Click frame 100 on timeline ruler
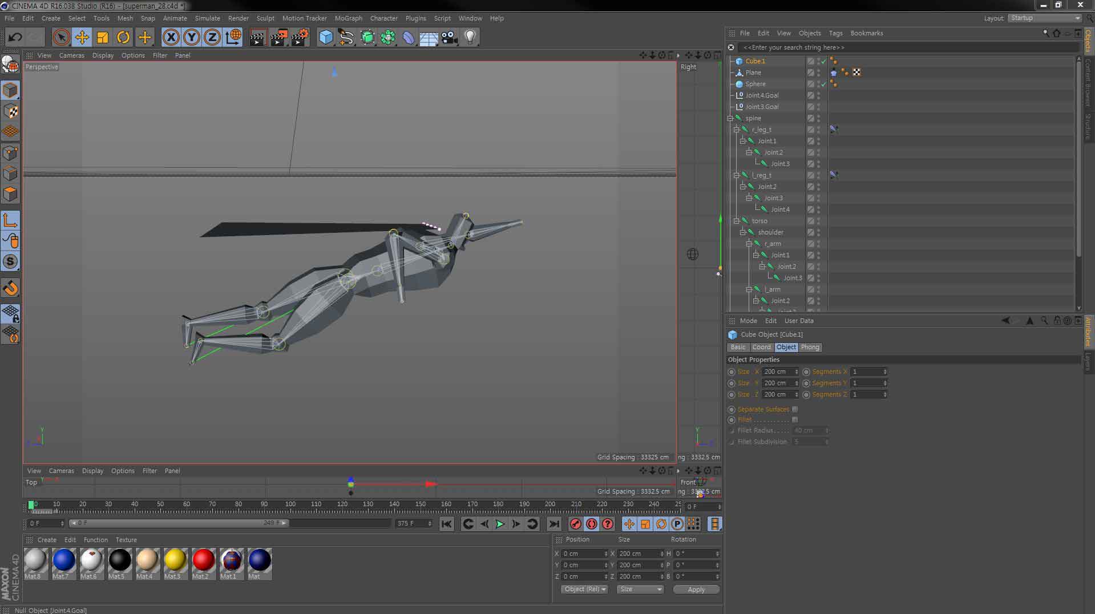 (290, 504)
